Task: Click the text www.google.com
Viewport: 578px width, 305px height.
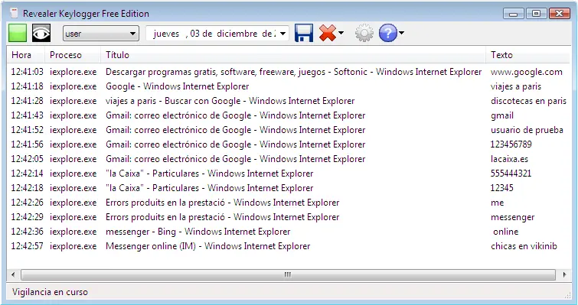Action: (x=527, y=72)
